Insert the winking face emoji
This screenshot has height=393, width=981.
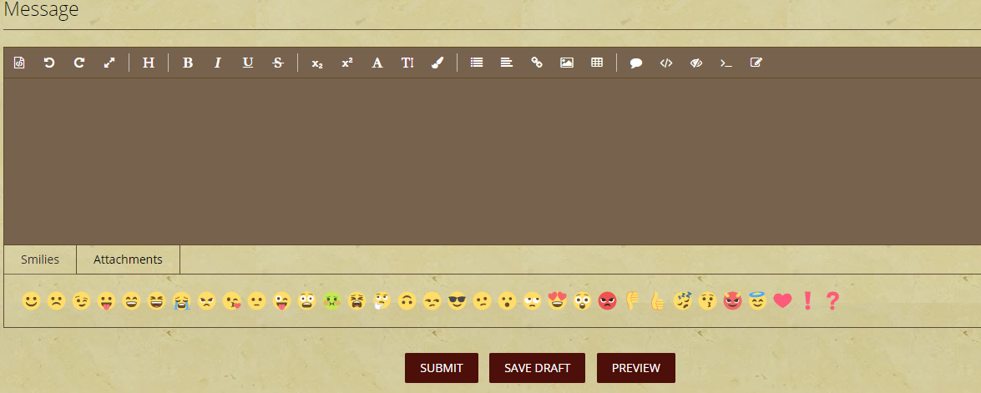coord(81,301)
